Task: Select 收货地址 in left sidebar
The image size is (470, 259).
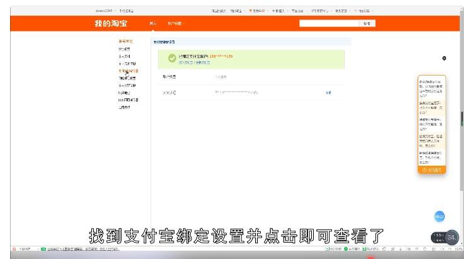Action: click(x=124, y=93)
